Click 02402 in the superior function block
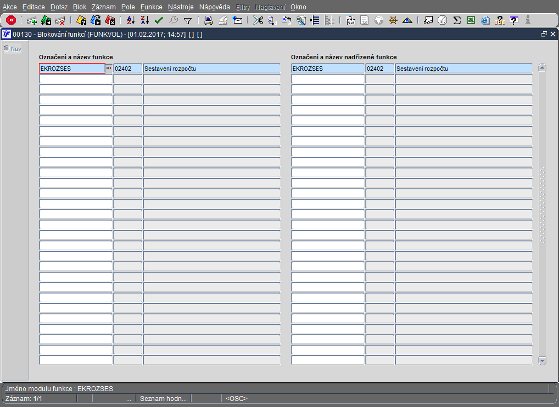Viewport: 559px width, 407px height. point(379,69)
